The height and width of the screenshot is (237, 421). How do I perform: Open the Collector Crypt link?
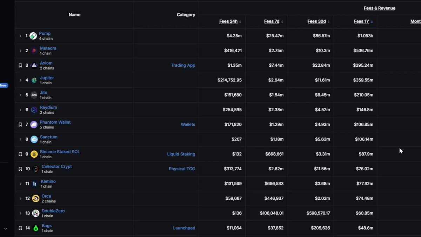[x=57, y=166]
